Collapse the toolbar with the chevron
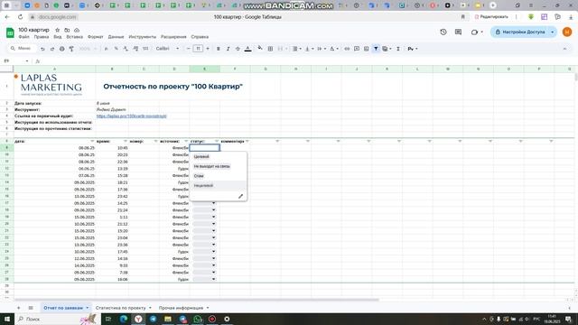Screen dimensions: 578x325 click(564, 49)
